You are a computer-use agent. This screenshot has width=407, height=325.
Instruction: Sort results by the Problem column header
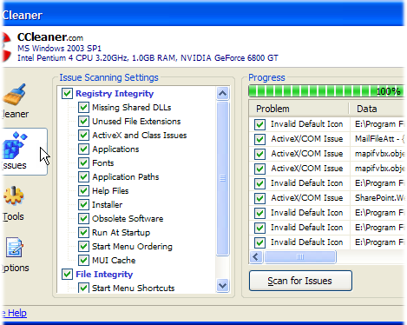point(299,109)
